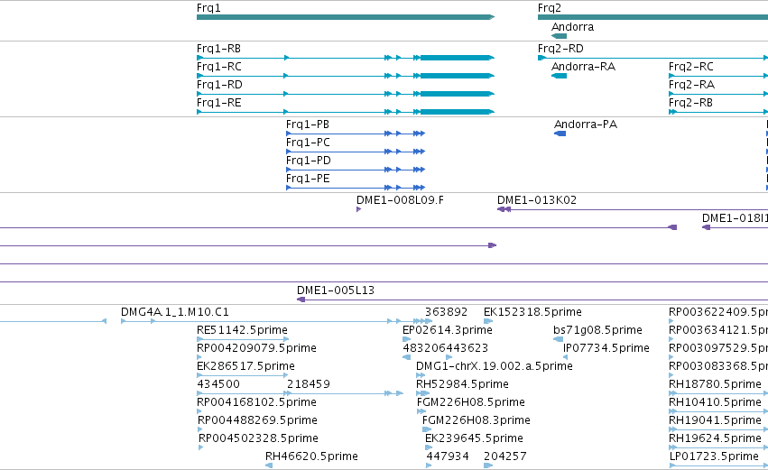Select the DME1-005L13 clone label
Screen dimensions: 768x470
tap(336, 290)
